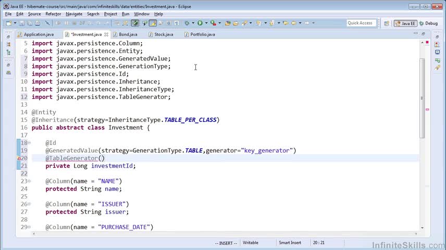Image resolution: width=446 pixels, height=250 pixels.
Task: Open the Search flashlight dropdown arrow
Action: [x=251, y=23]
